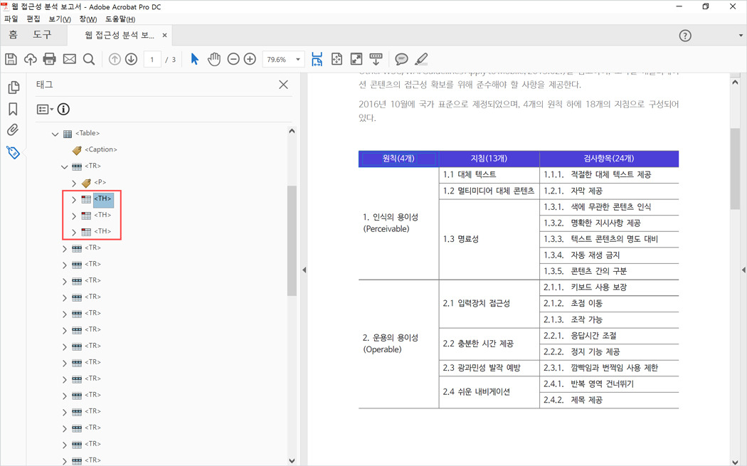The image size is (747, 466).
Task: Zoom out with the minus icon
Action: [x=233, y=59]
